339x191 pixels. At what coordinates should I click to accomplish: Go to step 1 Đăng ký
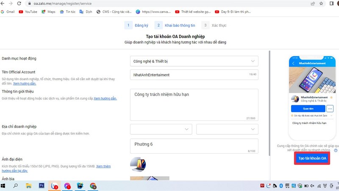pyautogui.click(x=136, y=25)
